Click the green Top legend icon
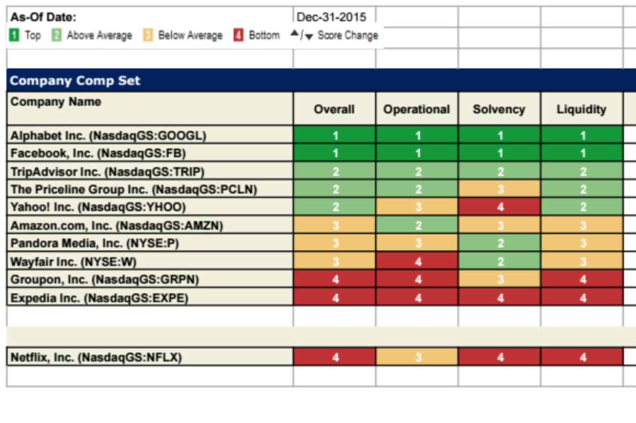 (14, 36)
